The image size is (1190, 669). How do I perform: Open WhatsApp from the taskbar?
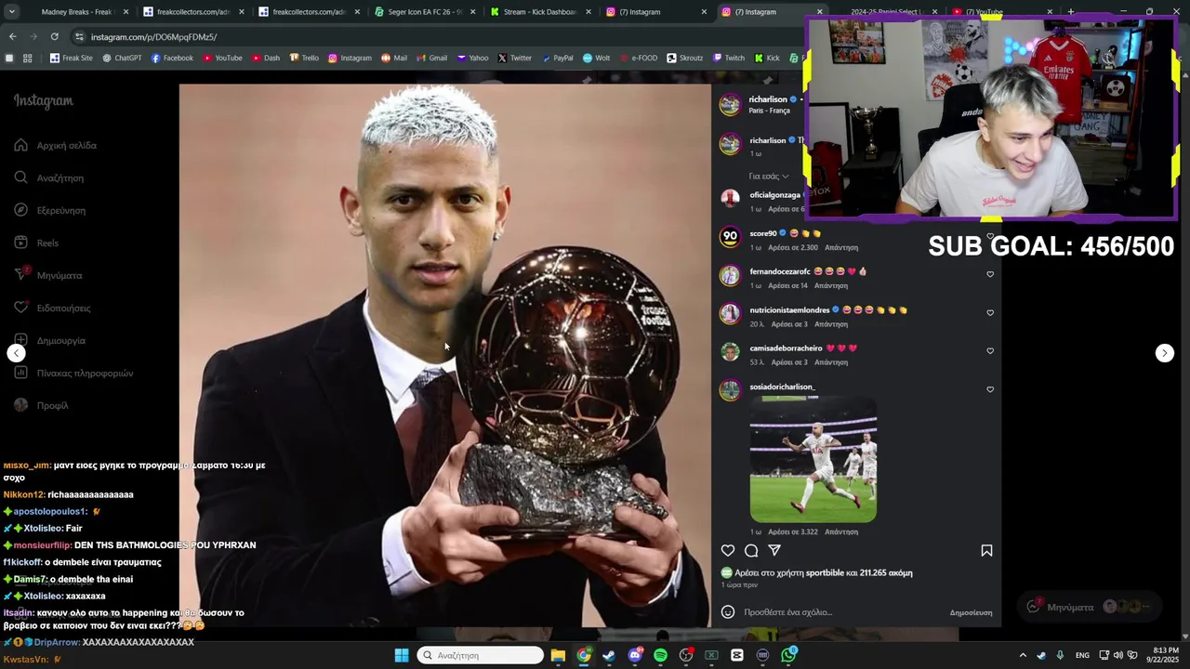coord(788,655)
